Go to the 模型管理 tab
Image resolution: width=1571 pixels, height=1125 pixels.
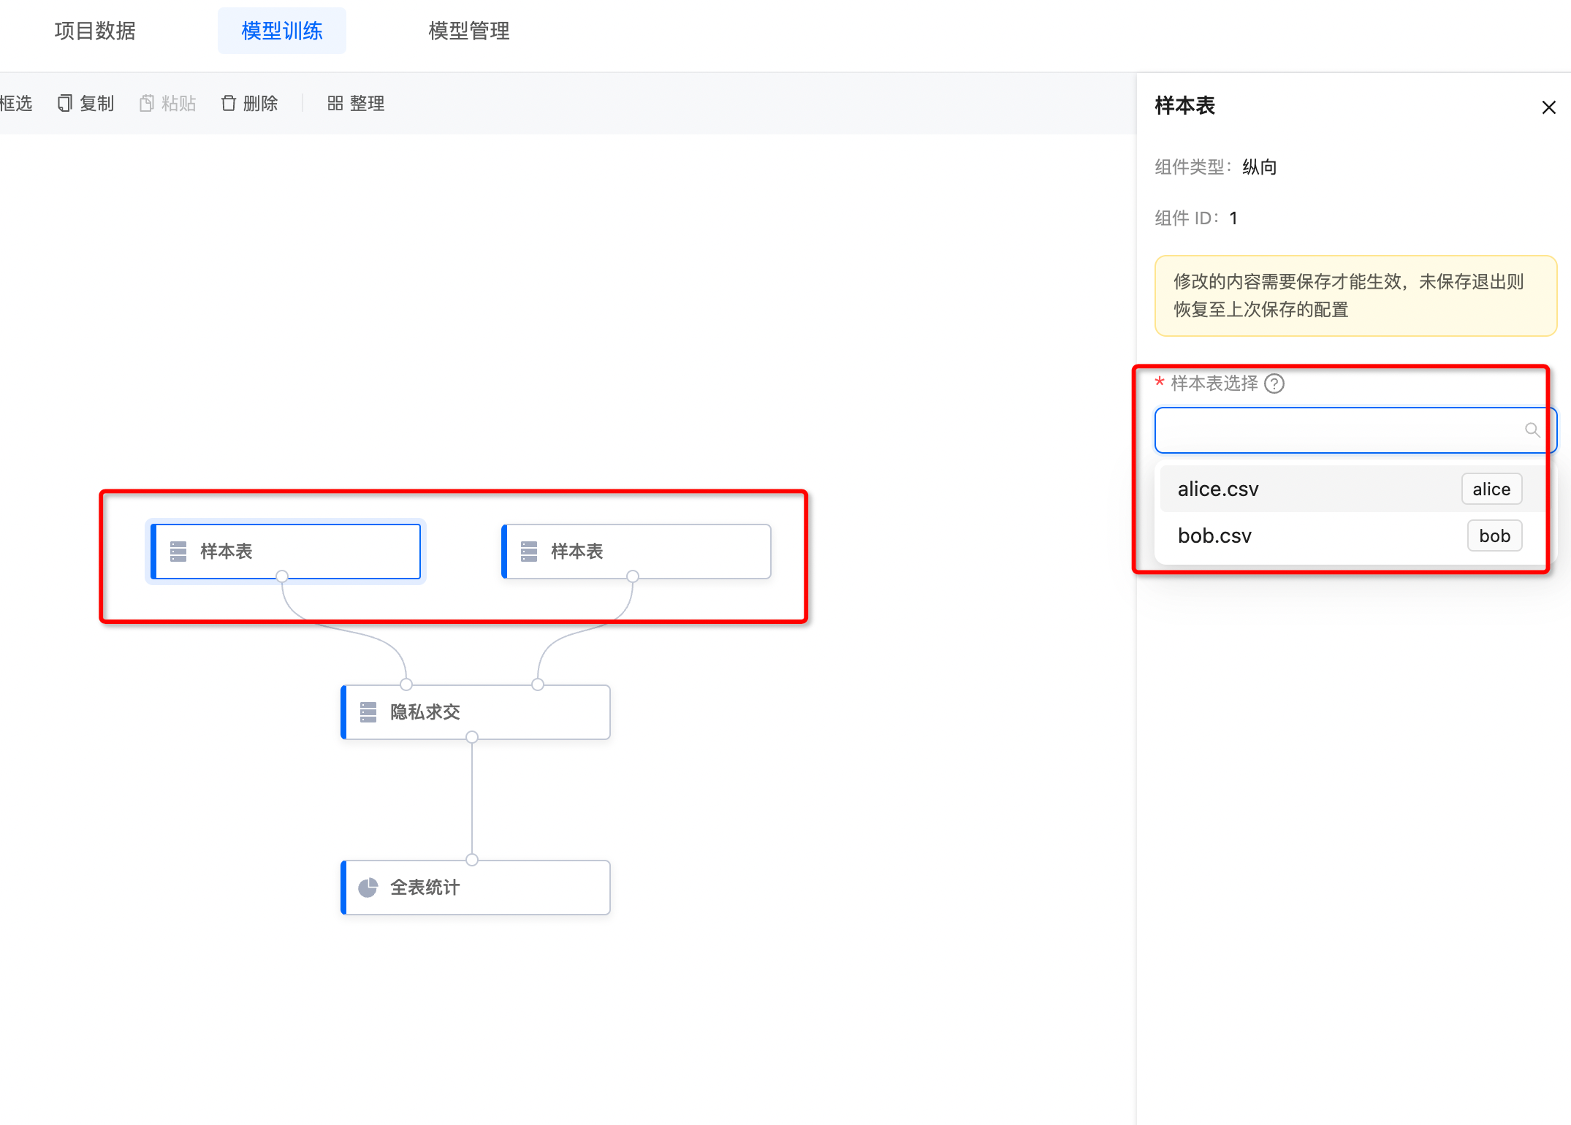[469, 31]
